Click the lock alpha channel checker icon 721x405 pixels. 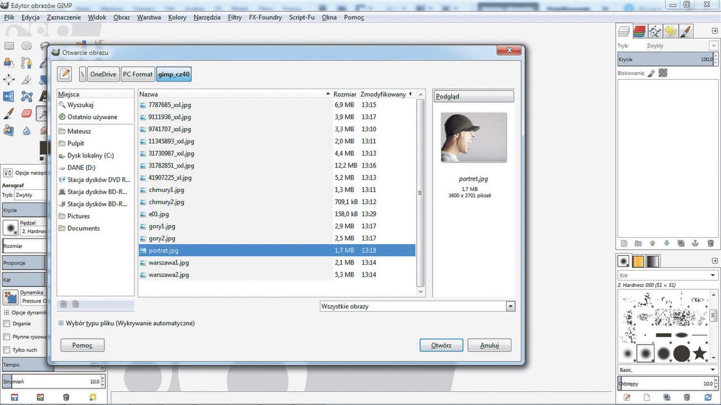[663, 73]
